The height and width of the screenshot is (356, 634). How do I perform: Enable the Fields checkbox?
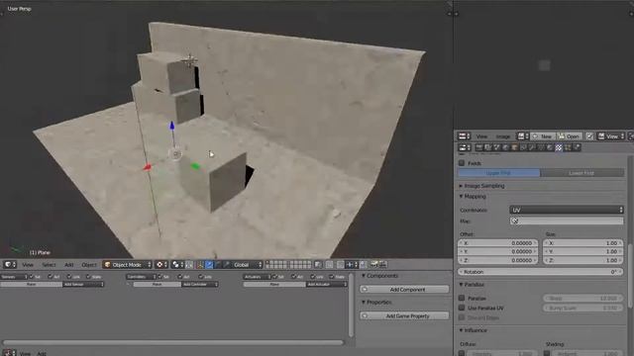[x=462, y=163]
